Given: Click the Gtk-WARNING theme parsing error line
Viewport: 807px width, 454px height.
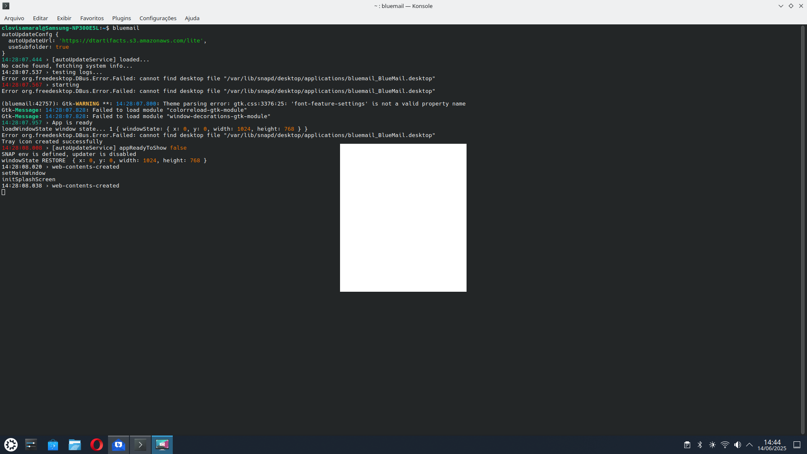Looking at the screenshot, I should (x=234, y=104).
